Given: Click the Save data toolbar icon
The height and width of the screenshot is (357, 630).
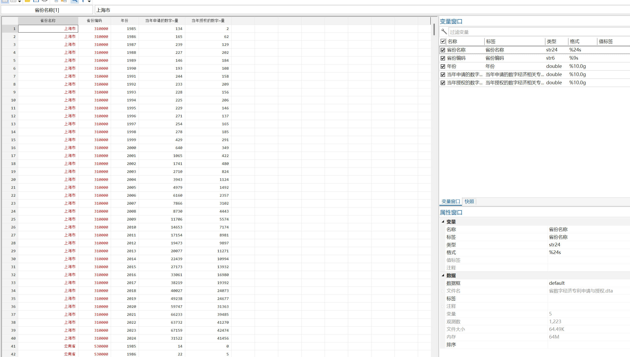Looking at the screenshot, I should coord(36,1).
